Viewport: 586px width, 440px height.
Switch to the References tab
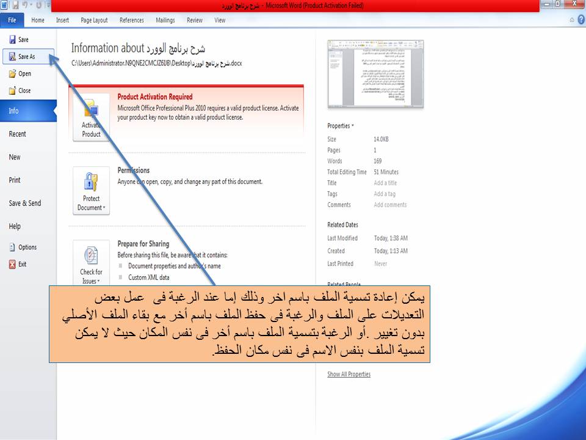click(x=132, y=20)
